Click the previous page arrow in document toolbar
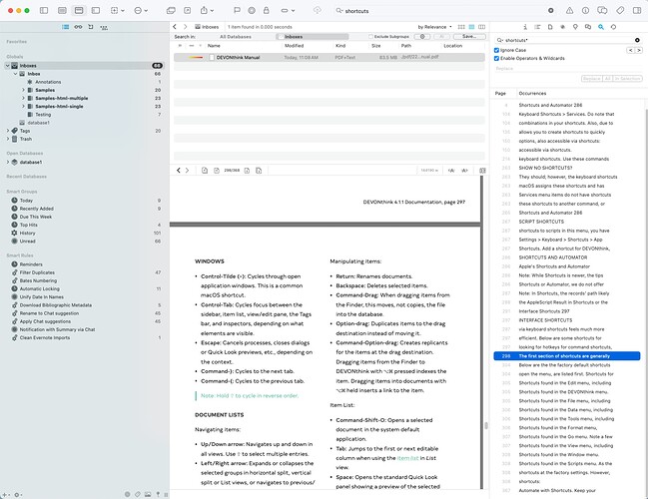Image resolution: width=648 pixels, height=499 pixels. 179,171
